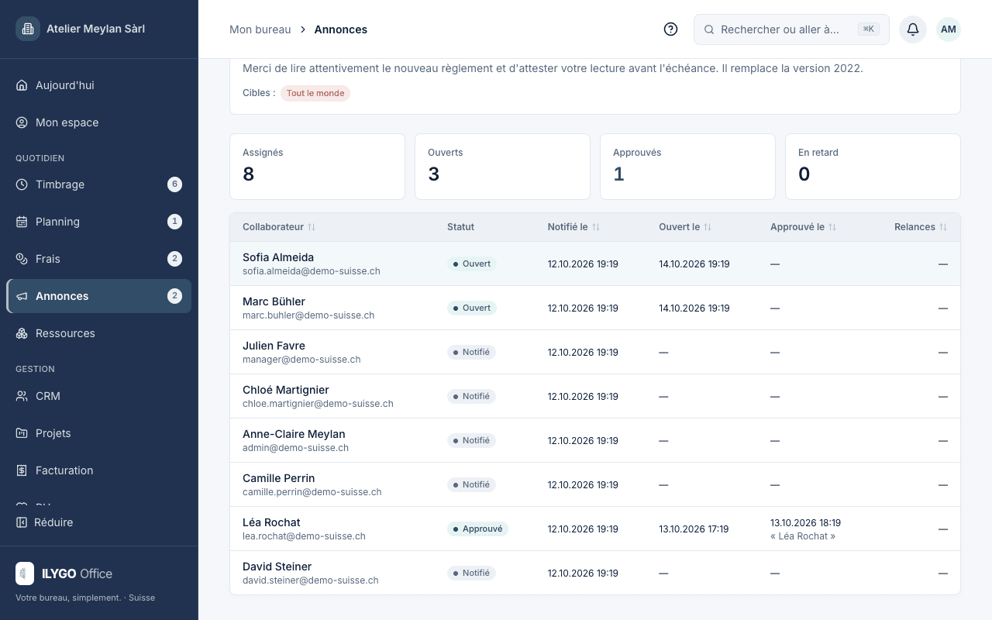Viewport: 992px width, 620px height.
Task: Click the email david.steiner@demo-suisse.ch
Action: 310,580
